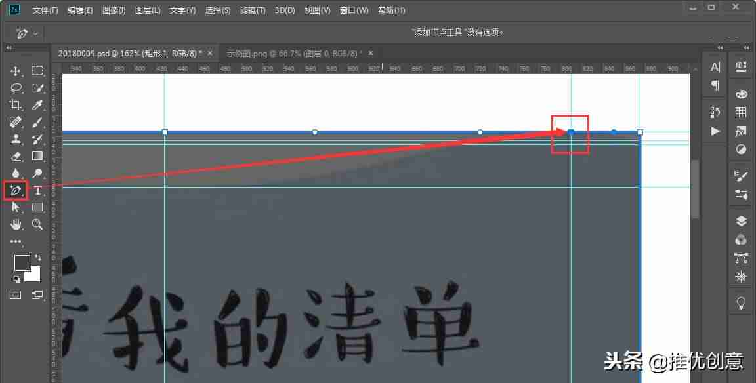This screenshot has width=756, height=383.
Task: Switch to the 20180009.psd document tab
Action: (130, 54)
